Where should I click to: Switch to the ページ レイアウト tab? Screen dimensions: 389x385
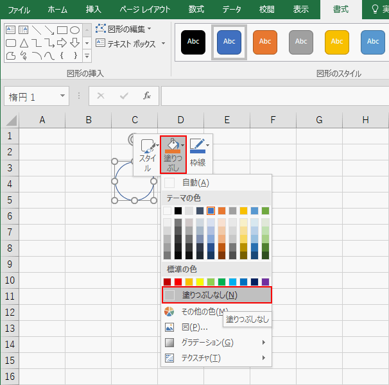pos(145,10)
